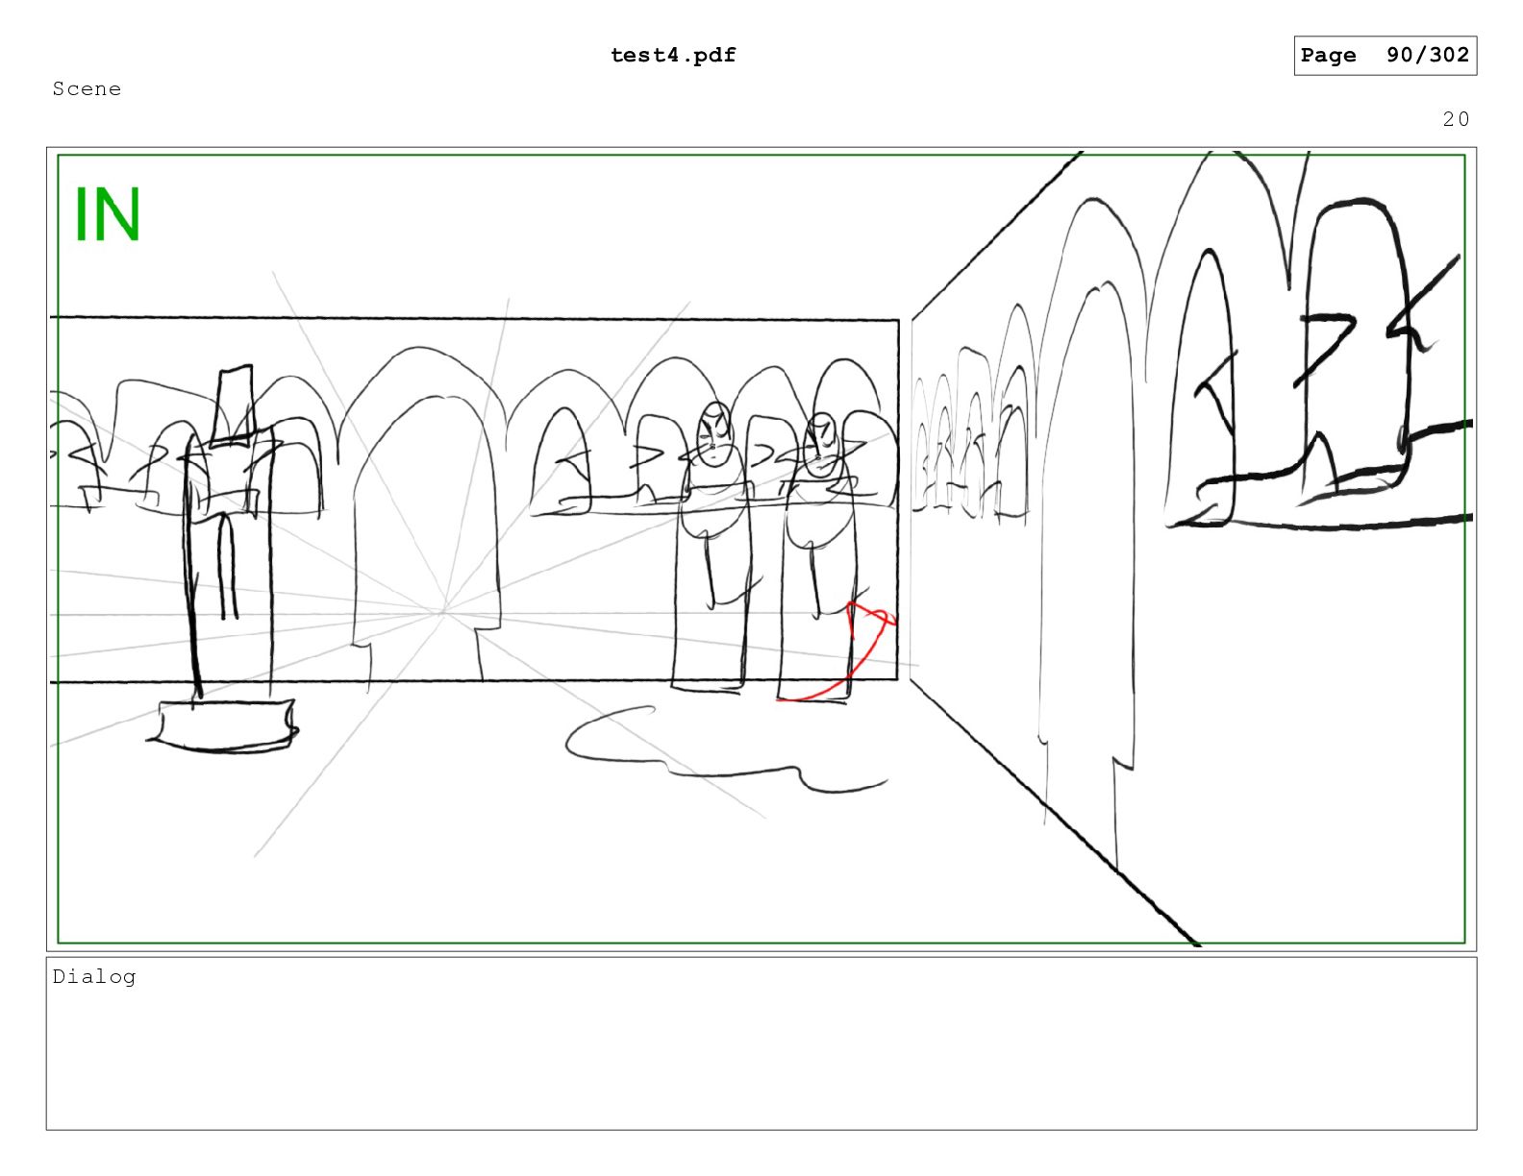
Task: Click the test4.pdf document title
Action: 673,56
